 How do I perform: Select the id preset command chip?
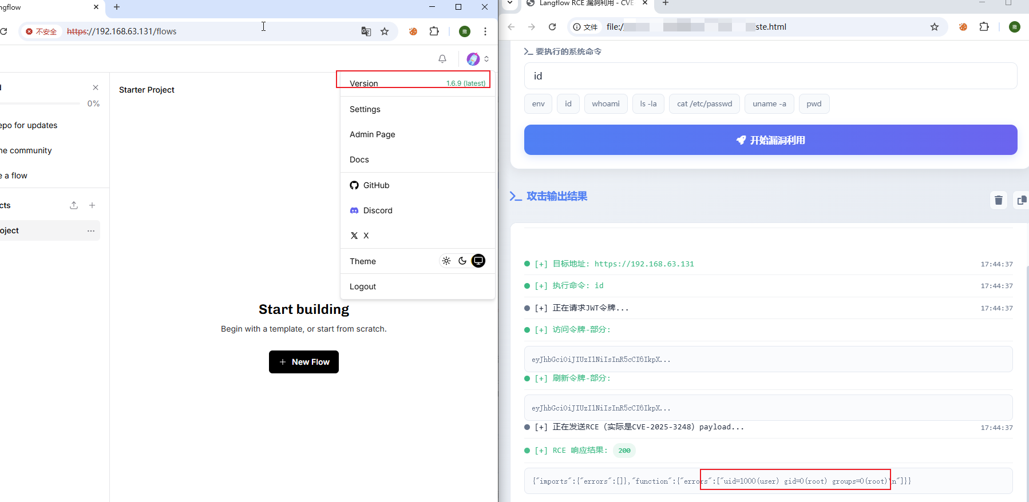pos(568,104)
